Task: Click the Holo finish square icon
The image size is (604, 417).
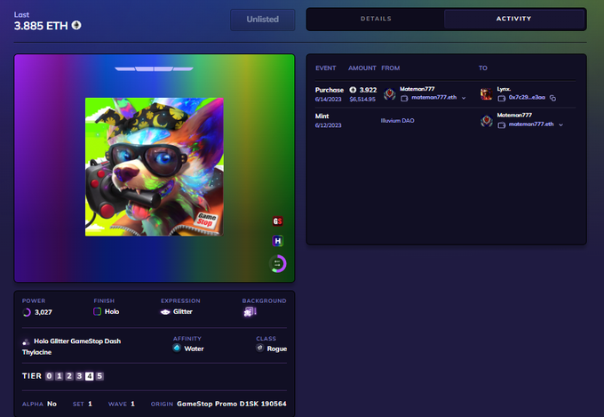Action: click(98, 311)
